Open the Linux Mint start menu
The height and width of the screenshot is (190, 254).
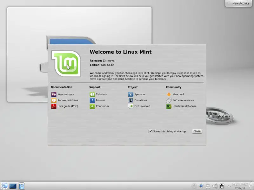tap(4, 186)
